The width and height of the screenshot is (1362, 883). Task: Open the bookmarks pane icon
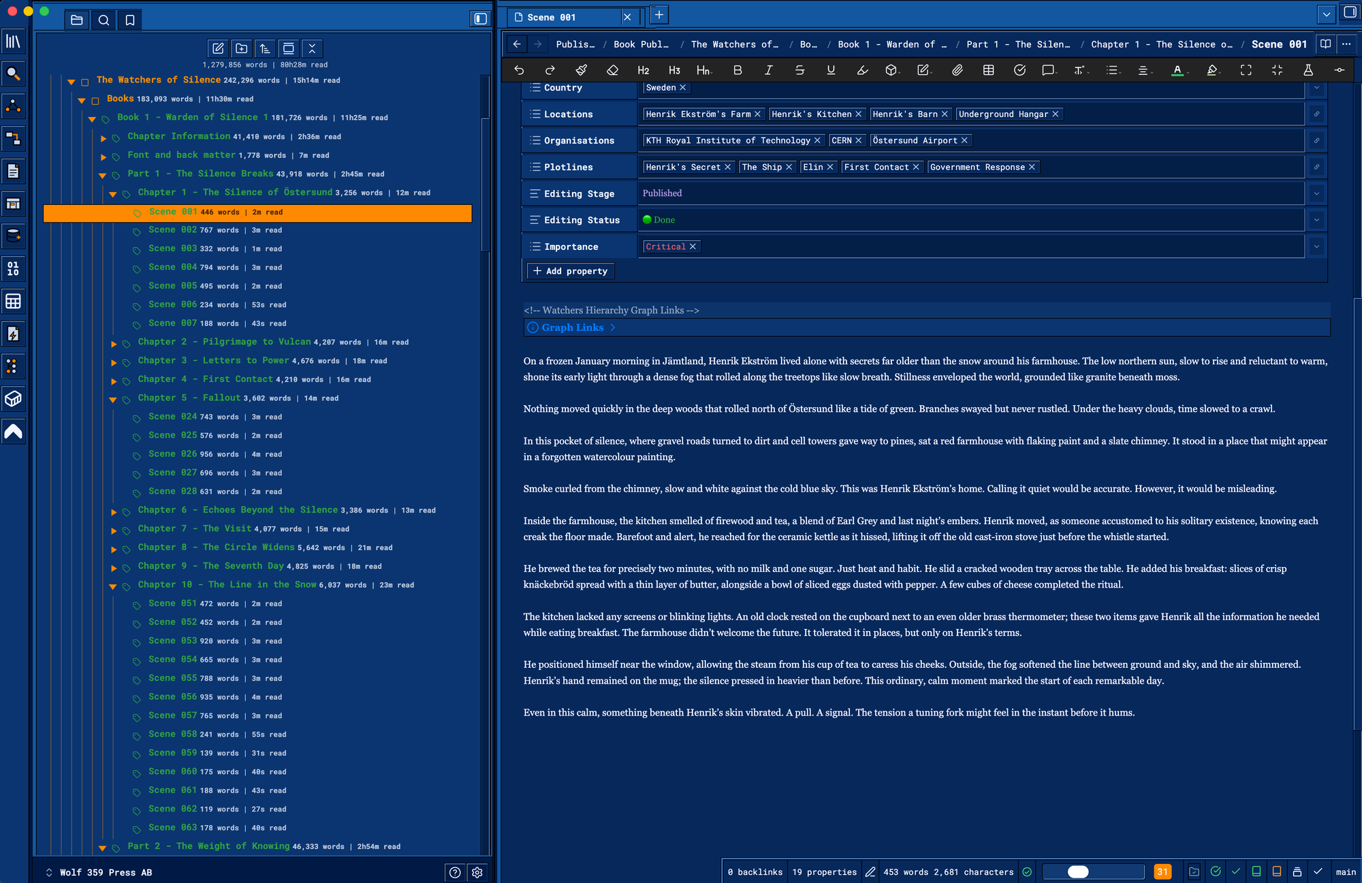[x=130, y=20]
